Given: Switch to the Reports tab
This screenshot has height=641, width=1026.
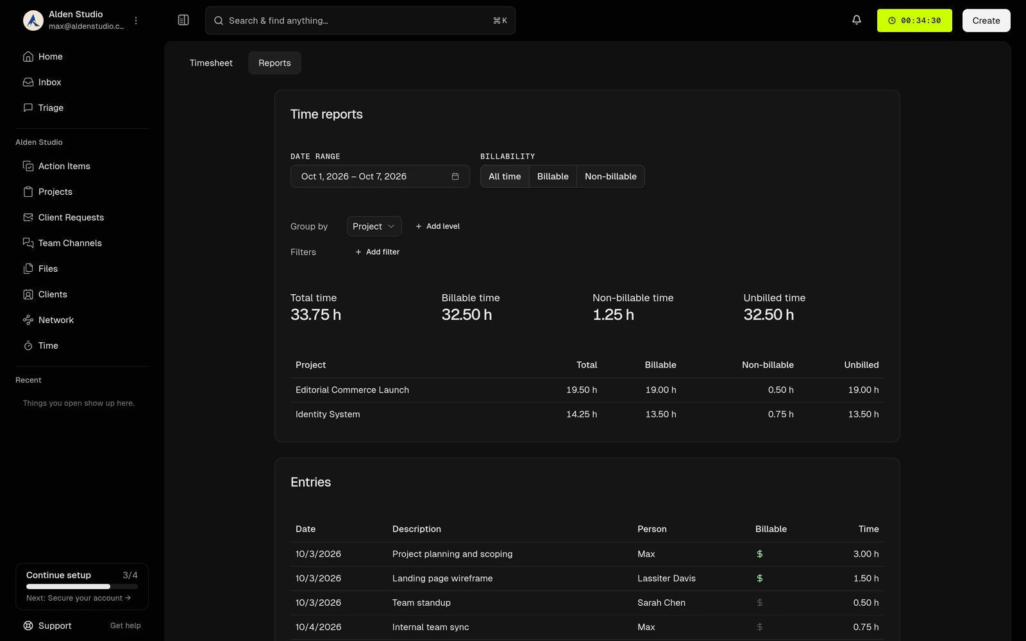Looking at the screenshot, I should click(274, 63).
